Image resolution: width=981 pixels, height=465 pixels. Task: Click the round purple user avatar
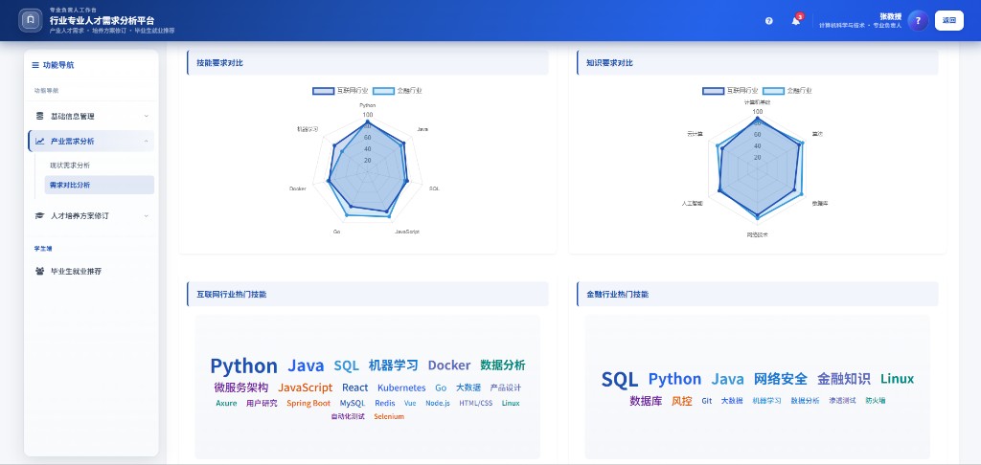(918, 21)
